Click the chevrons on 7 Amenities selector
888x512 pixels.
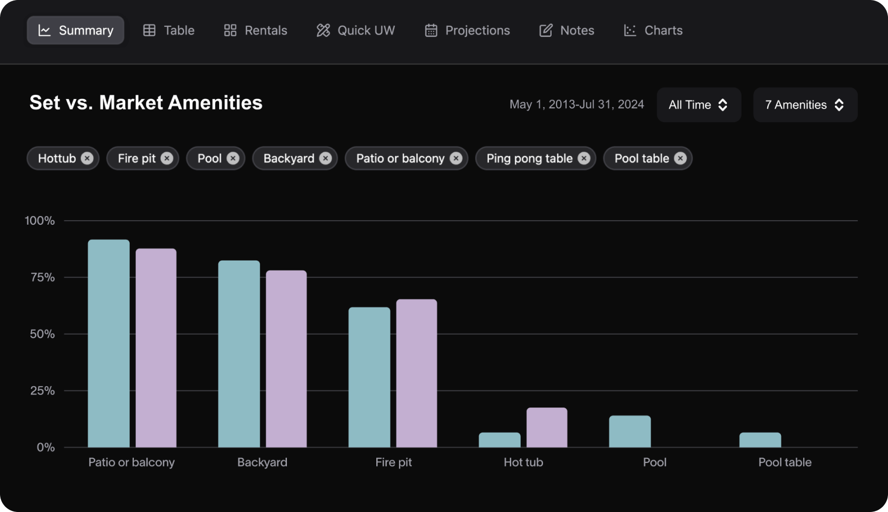coord(839,105)
